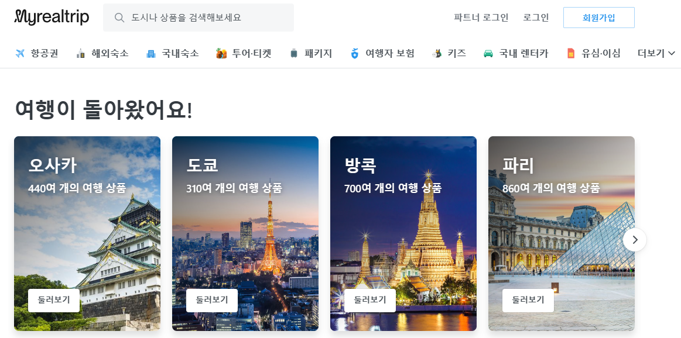Image resolution: width=681 pixels, height=338 pixels.
Task: Click 둘러보기 on the 오사카 card
Action: tap(54, 300)
